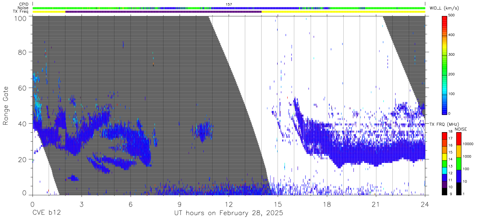This screenshot has height=221, width=478.
Task: Click the 12 tick on UT hours axis
Action: tap(229, 204)
